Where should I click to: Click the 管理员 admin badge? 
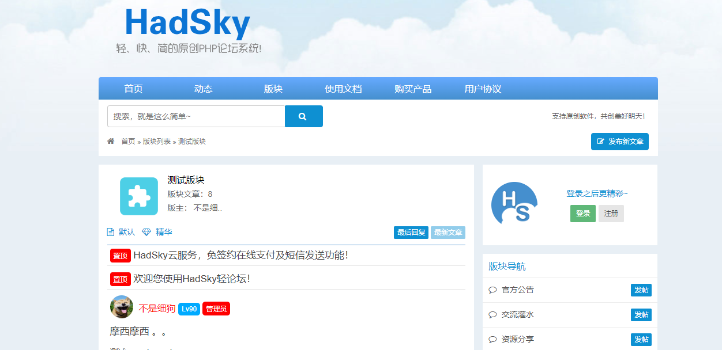[x=216, y=309]
